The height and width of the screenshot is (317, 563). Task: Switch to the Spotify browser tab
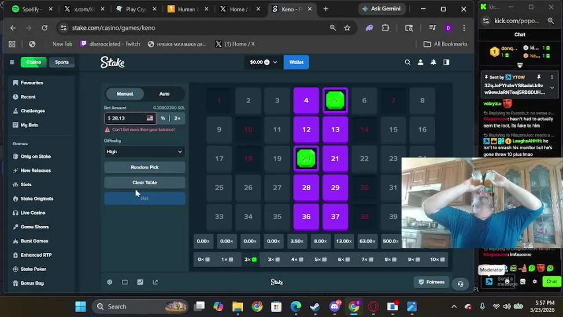point(32,9)
